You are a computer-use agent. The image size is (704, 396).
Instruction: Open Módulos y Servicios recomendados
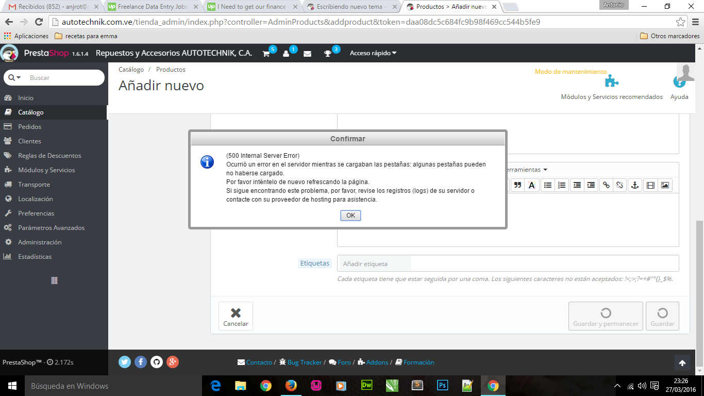pyautogui.click(x=612, y=88)
